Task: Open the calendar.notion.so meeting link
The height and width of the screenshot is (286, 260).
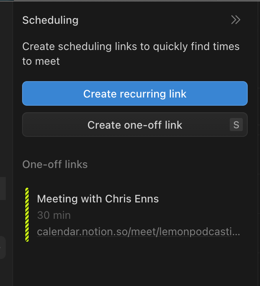Action: point(138,232)
